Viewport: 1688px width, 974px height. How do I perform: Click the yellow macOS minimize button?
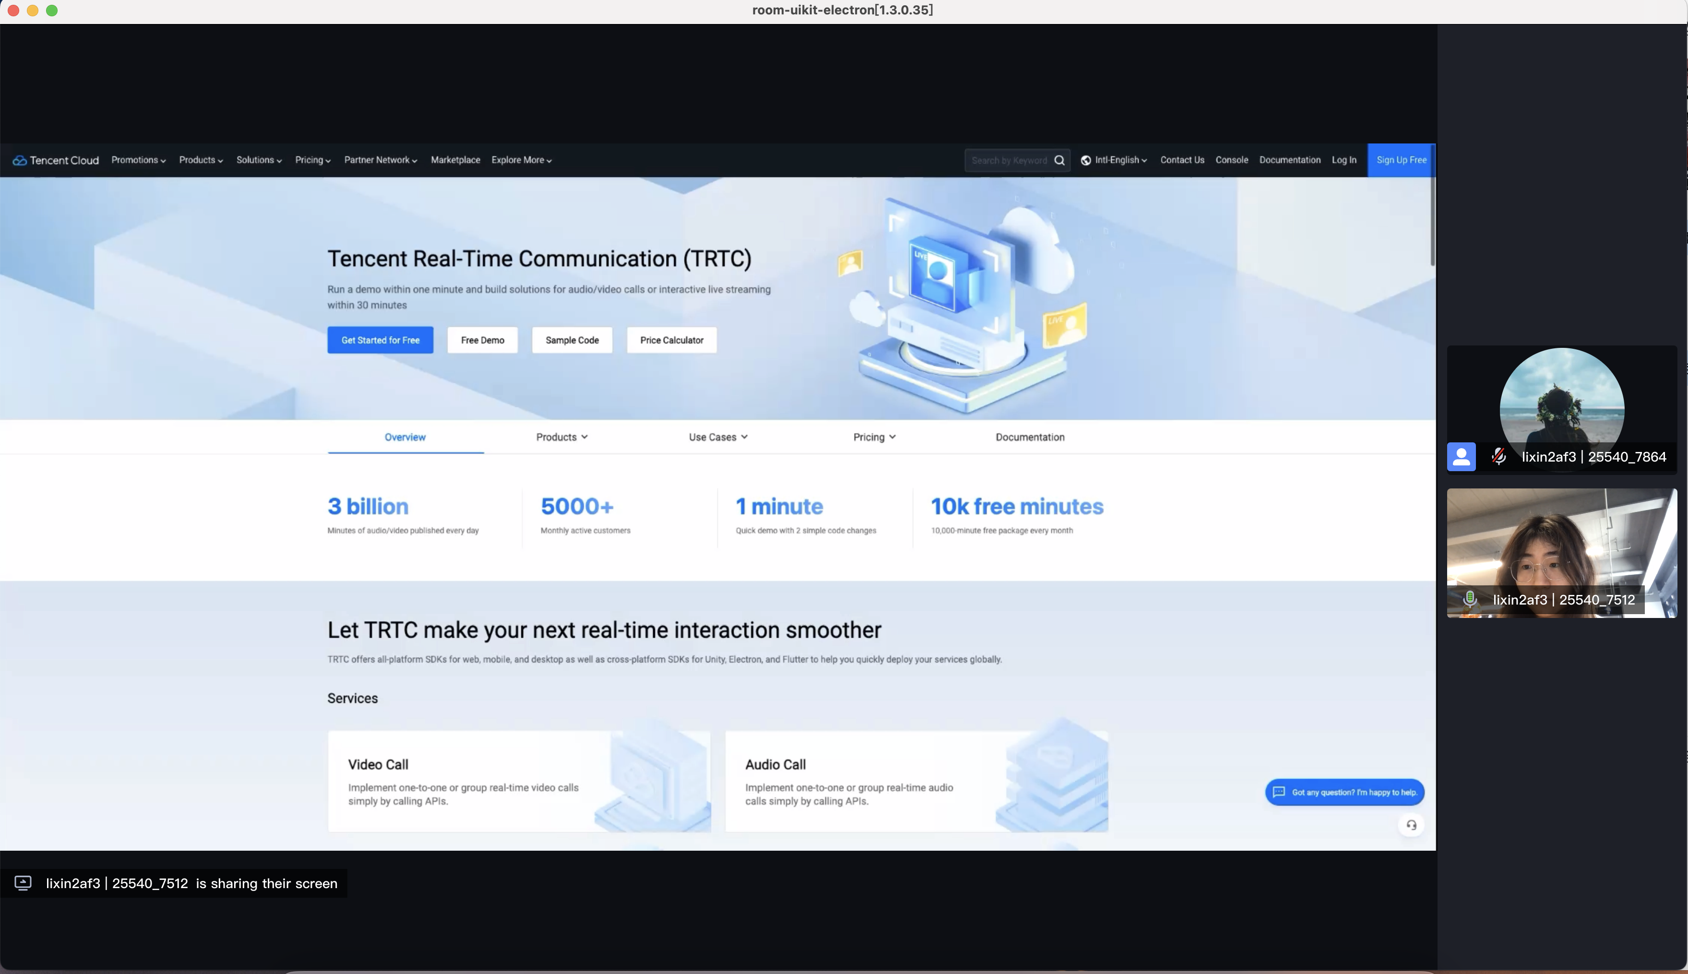33,11
